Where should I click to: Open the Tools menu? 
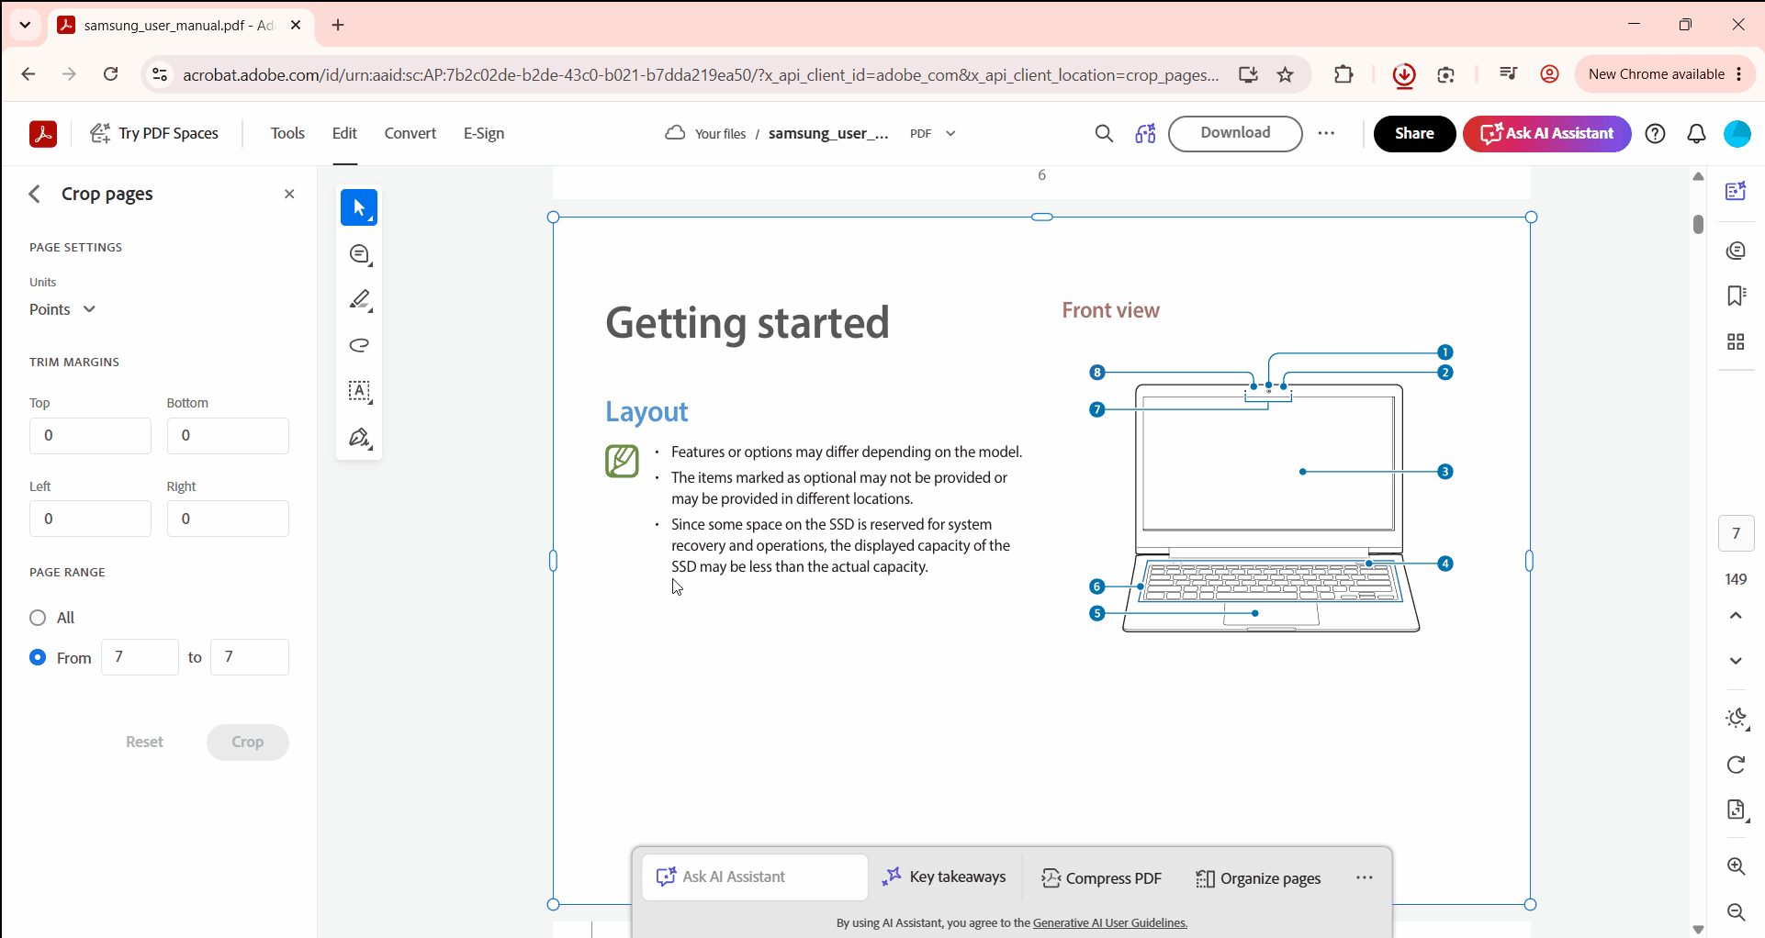(287, 134)
